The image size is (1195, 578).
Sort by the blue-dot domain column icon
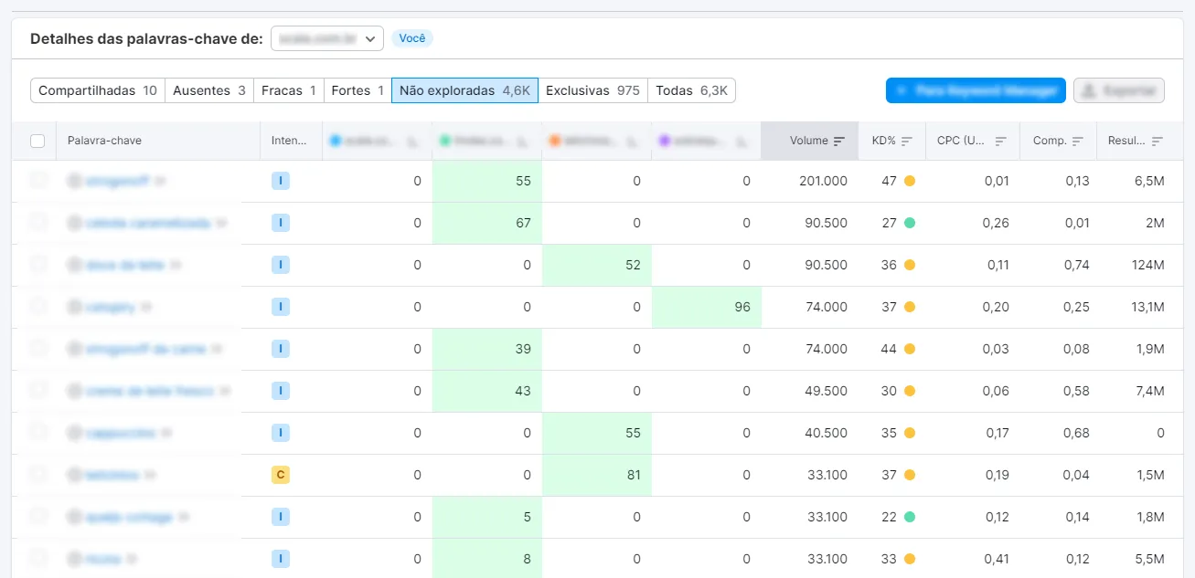pyautogui.click(x=412, y=142)
